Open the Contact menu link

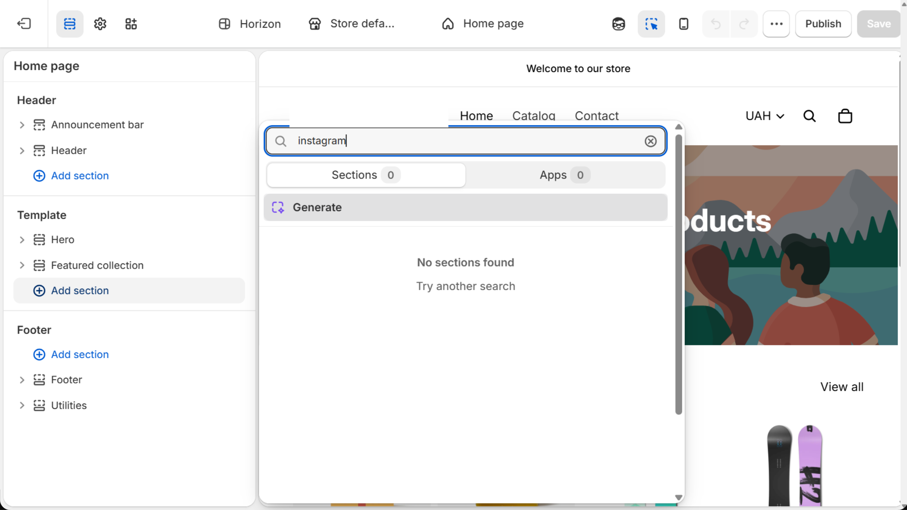pos(597,116)
